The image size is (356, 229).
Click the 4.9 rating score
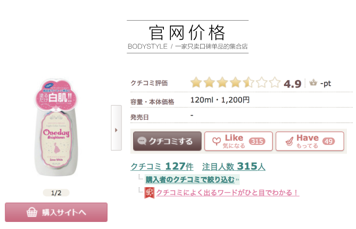292,84
